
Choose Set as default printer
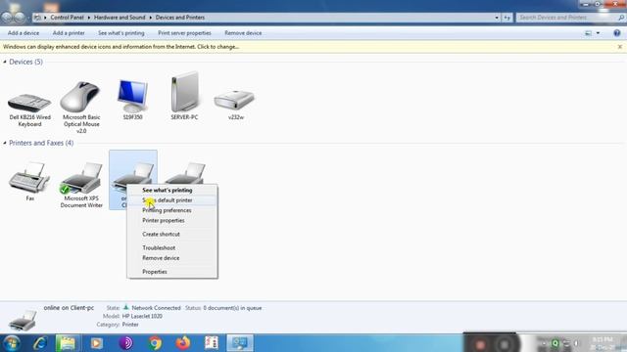click(172, 200)
